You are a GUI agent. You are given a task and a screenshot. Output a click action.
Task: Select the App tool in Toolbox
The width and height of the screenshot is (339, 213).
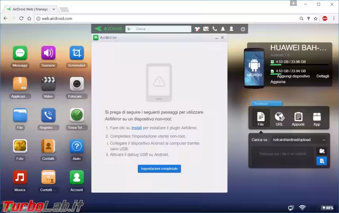(317, 118)
